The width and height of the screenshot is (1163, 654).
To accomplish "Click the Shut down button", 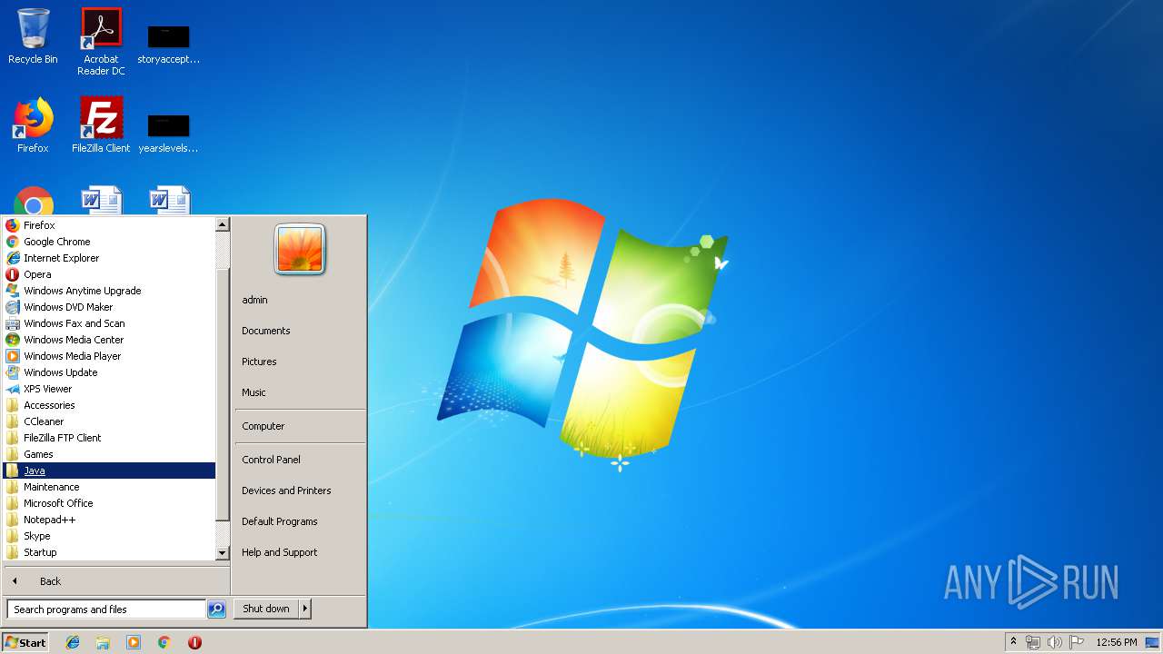I will (x=266, y=609).
